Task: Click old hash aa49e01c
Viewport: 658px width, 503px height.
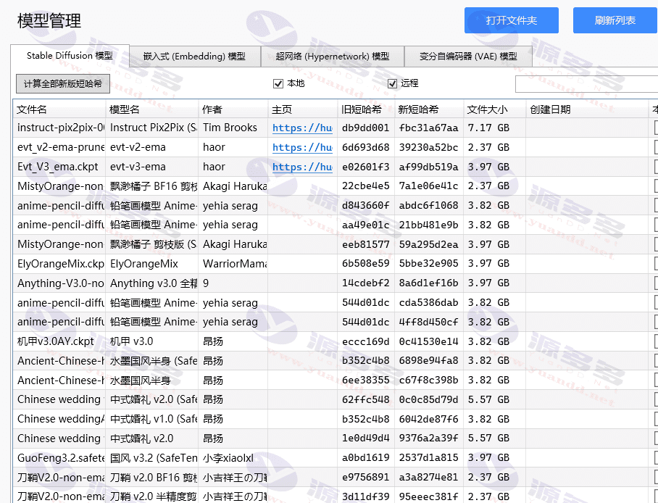Action: pos(366,225)
